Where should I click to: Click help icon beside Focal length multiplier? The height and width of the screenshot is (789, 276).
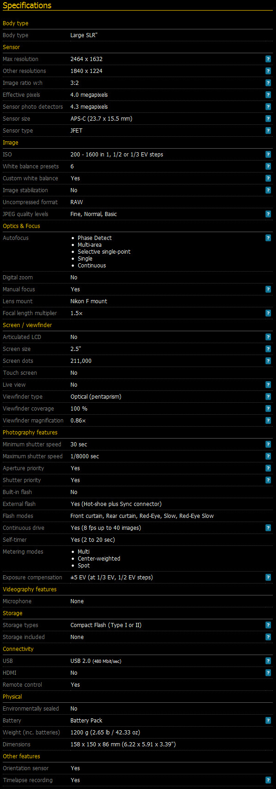click(268, 313)
